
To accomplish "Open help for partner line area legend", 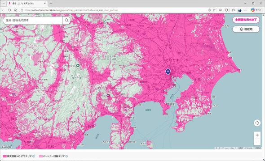I will coord(66,156).
